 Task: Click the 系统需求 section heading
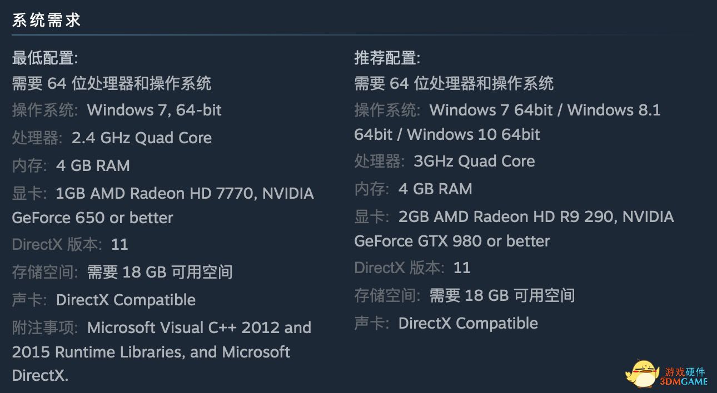click(47, 21)
